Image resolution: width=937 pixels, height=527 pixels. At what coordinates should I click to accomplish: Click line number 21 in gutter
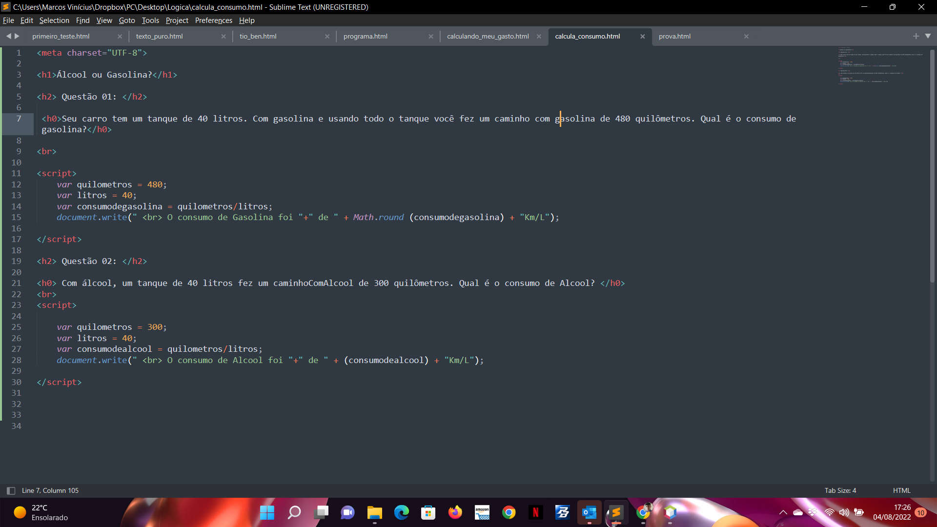(16, 283)
